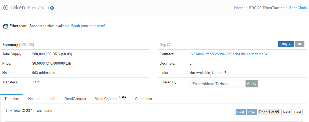The width and height of the screenshot is (309, 122).
Task: Jump to the Last page
Action: pyautogui.click(x=297, y=112)
